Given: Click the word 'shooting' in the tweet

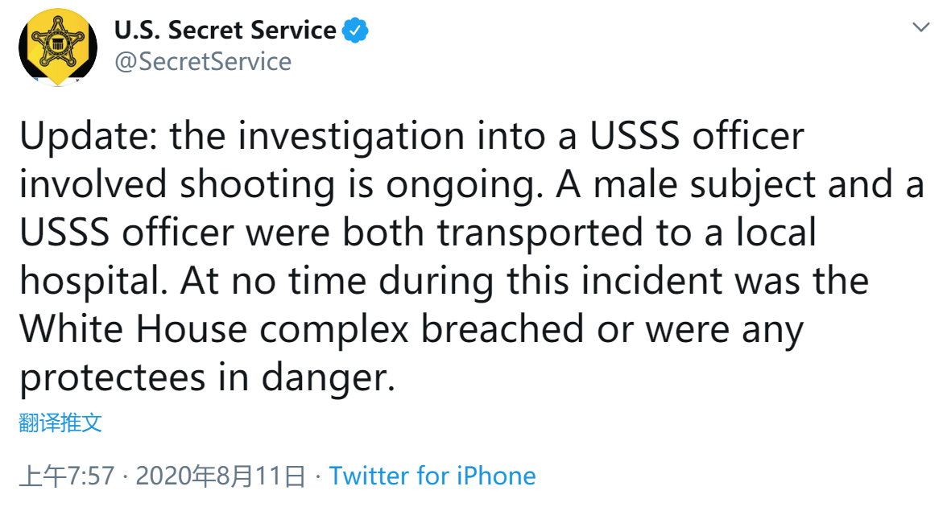Looking at the screenshot, I should point(257,185).
